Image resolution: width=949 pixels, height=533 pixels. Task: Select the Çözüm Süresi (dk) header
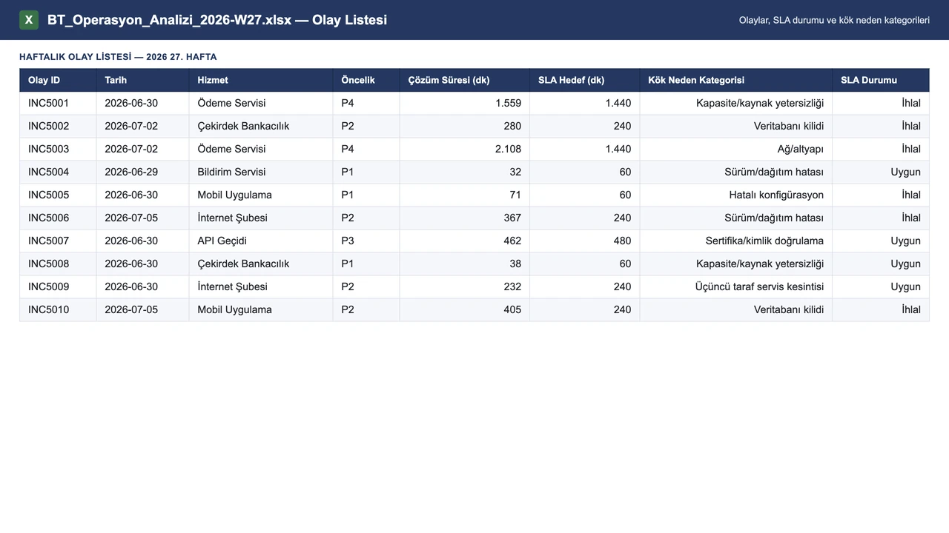(465, 80)
